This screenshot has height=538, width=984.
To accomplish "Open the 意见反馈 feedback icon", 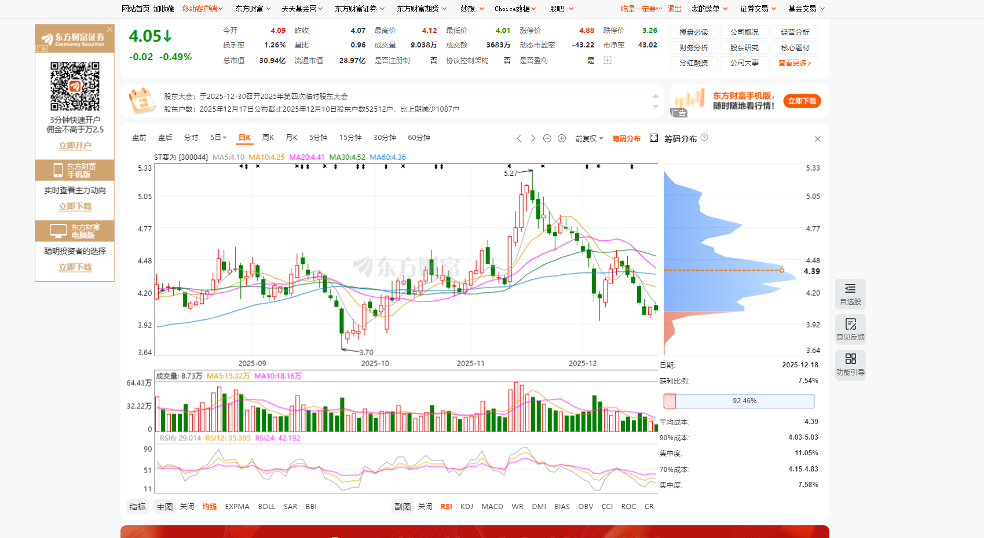I will [x=850, y=330].
